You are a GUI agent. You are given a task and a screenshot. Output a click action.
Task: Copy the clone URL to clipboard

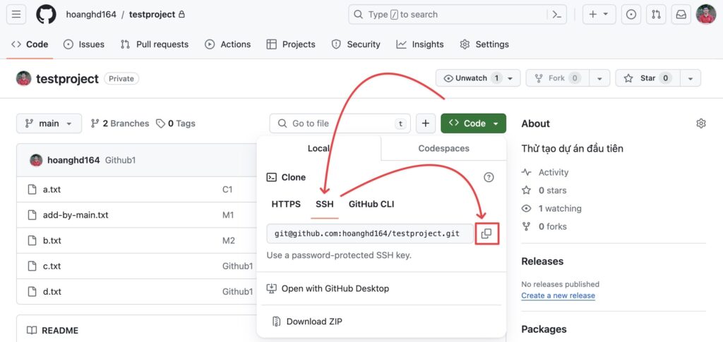point(486,233)
